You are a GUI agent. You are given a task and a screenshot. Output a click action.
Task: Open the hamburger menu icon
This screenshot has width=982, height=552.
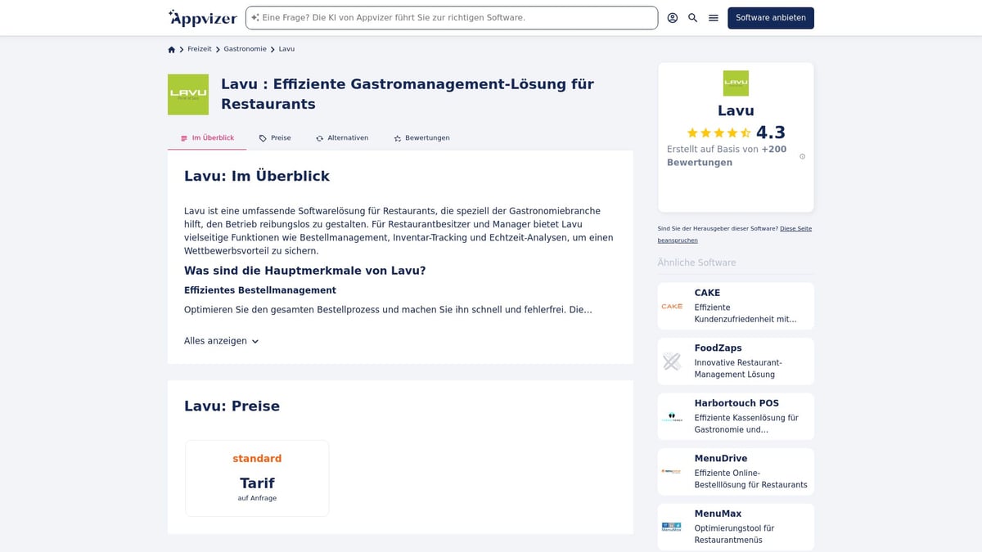[713, 17]
